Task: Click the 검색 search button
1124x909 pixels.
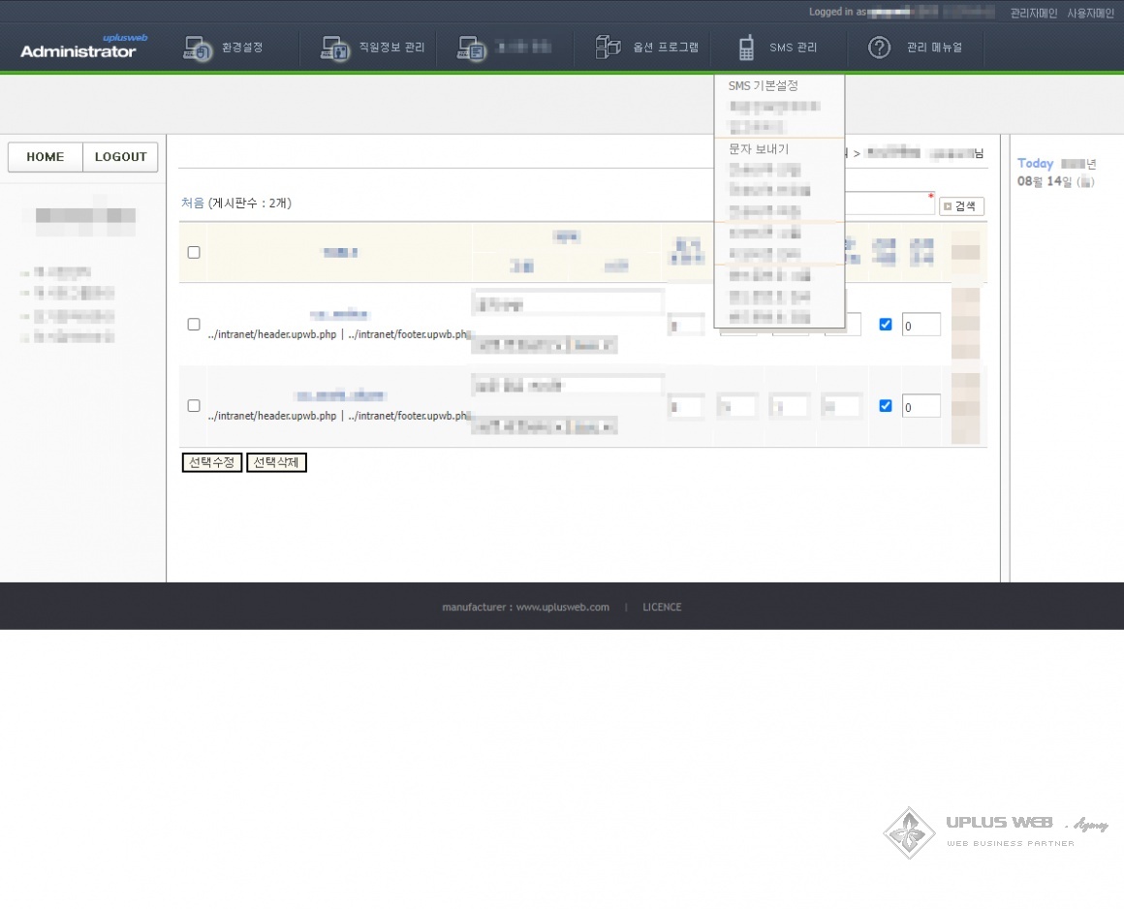Action: 961,206
